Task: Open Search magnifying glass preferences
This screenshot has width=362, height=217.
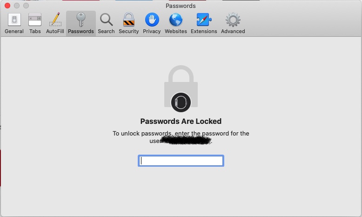Action: (x=106, y=20)
